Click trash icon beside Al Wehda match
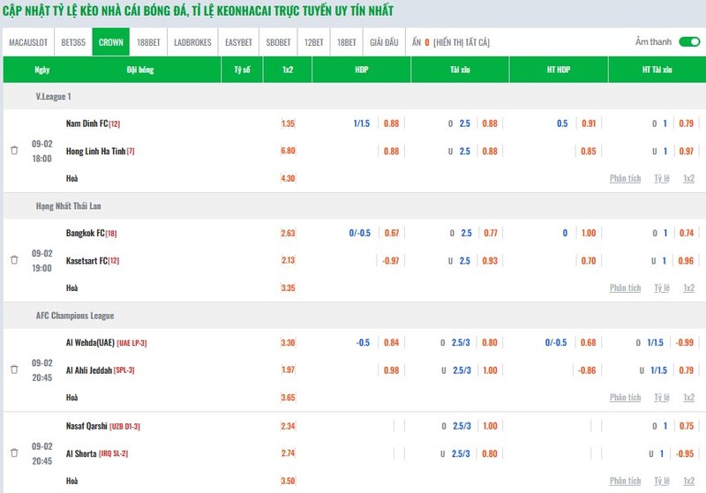 pos(14,370)
